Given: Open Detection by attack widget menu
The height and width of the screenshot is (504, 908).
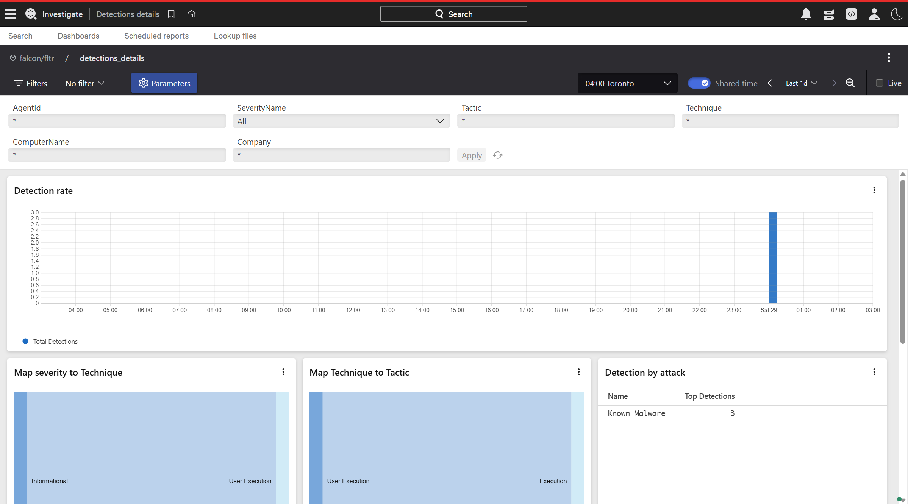Looking at the screenshot, I should (x=874, y=372).
